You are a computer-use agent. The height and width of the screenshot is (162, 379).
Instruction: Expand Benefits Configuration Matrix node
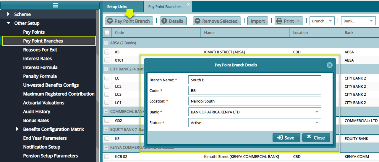(17, 129)
